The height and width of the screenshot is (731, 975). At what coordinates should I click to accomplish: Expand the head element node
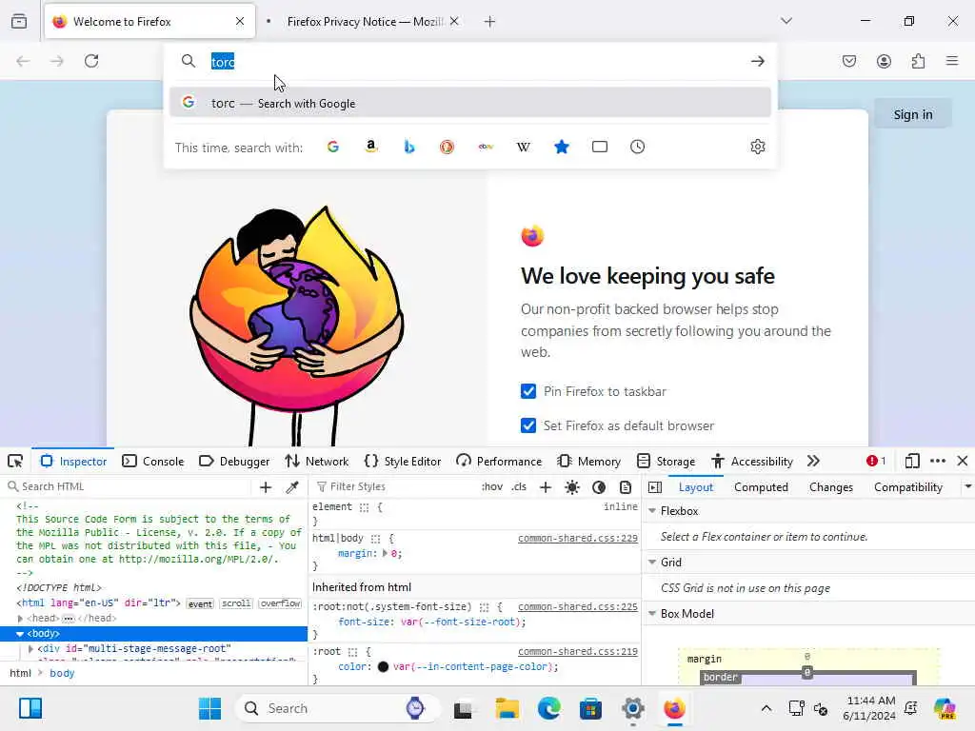tap(20, 619)
